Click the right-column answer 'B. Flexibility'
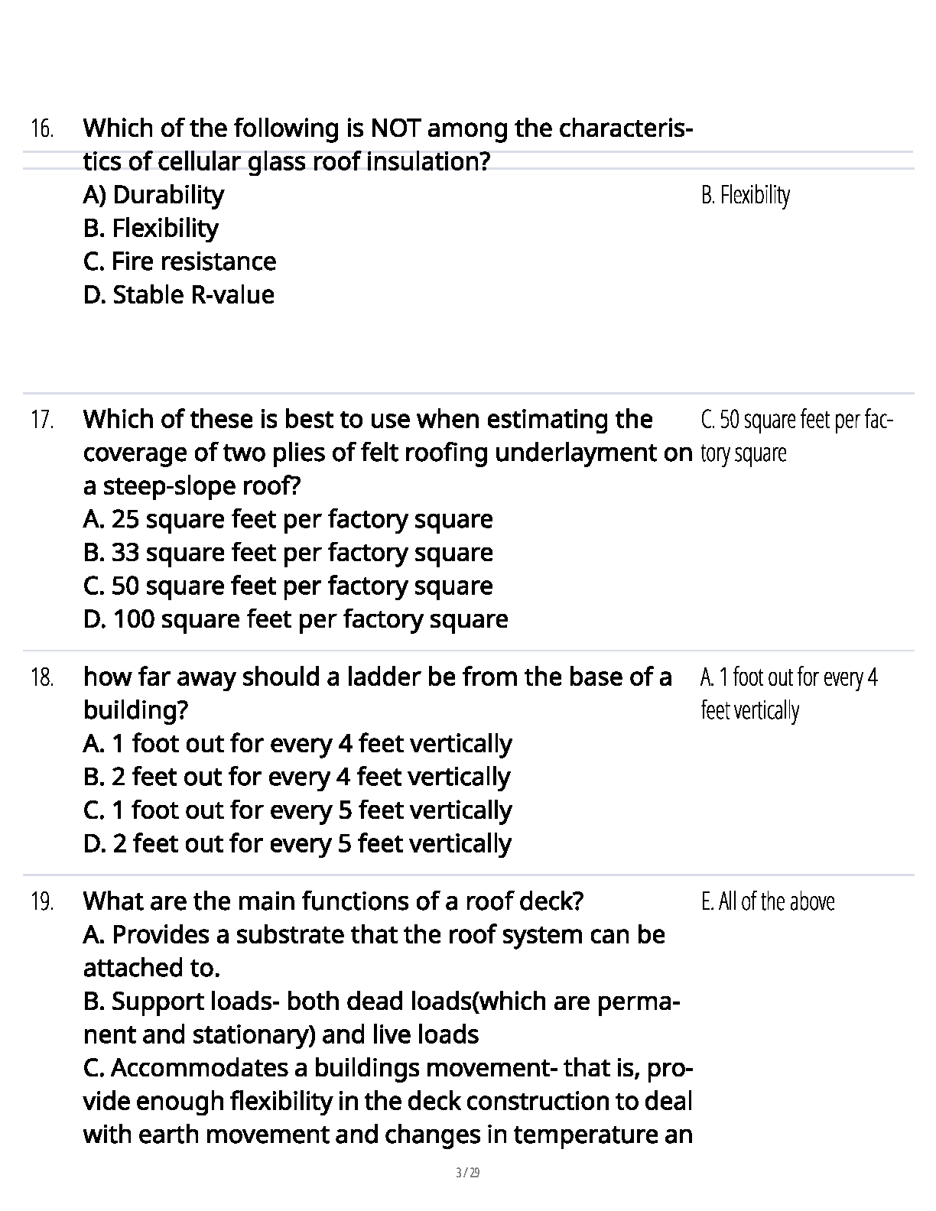936x1211 pixels. click(745, 196)
